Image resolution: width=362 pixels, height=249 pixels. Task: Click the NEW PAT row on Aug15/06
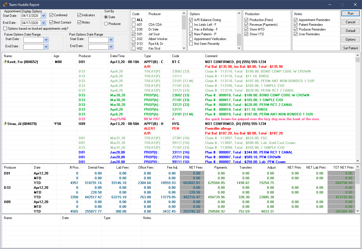click(179, 119)
